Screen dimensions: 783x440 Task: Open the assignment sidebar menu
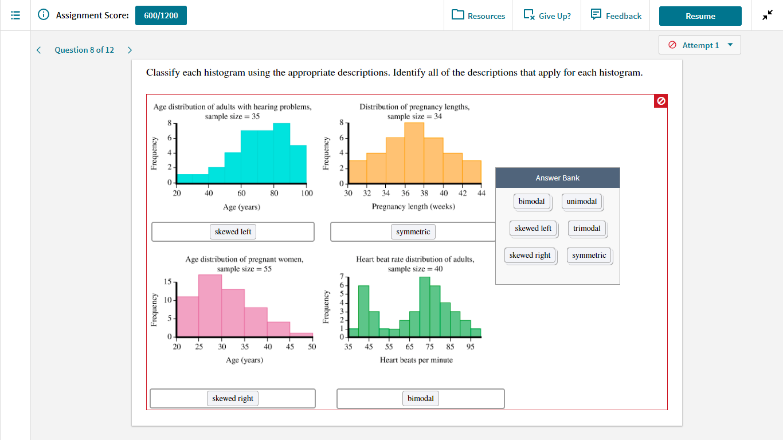(15, 15)
